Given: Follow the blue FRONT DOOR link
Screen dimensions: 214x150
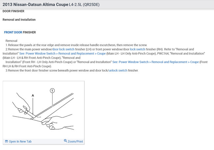Looking at the screenshot, I should point(13,32).
